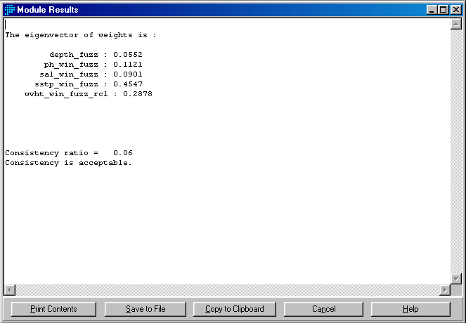Close the Module Results window
466x323 pixels.
(455, 10)
